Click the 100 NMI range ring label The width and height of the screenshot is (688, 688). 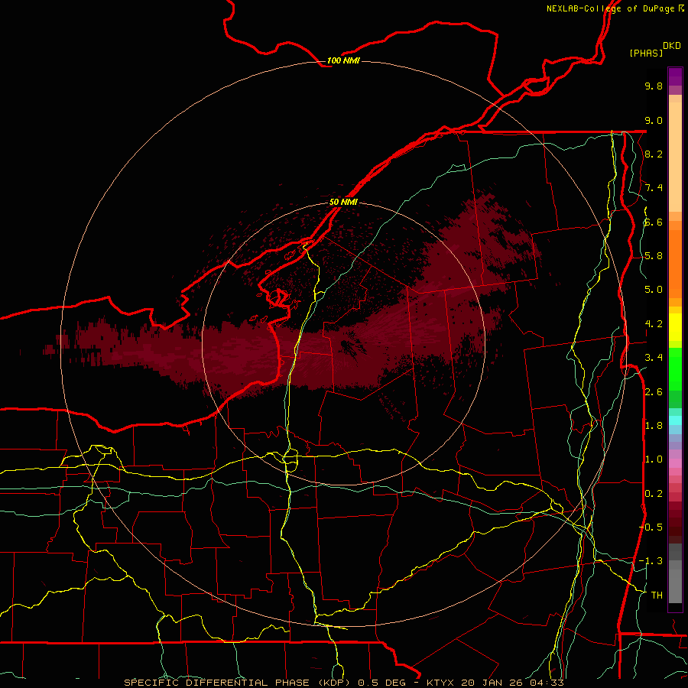343,60
